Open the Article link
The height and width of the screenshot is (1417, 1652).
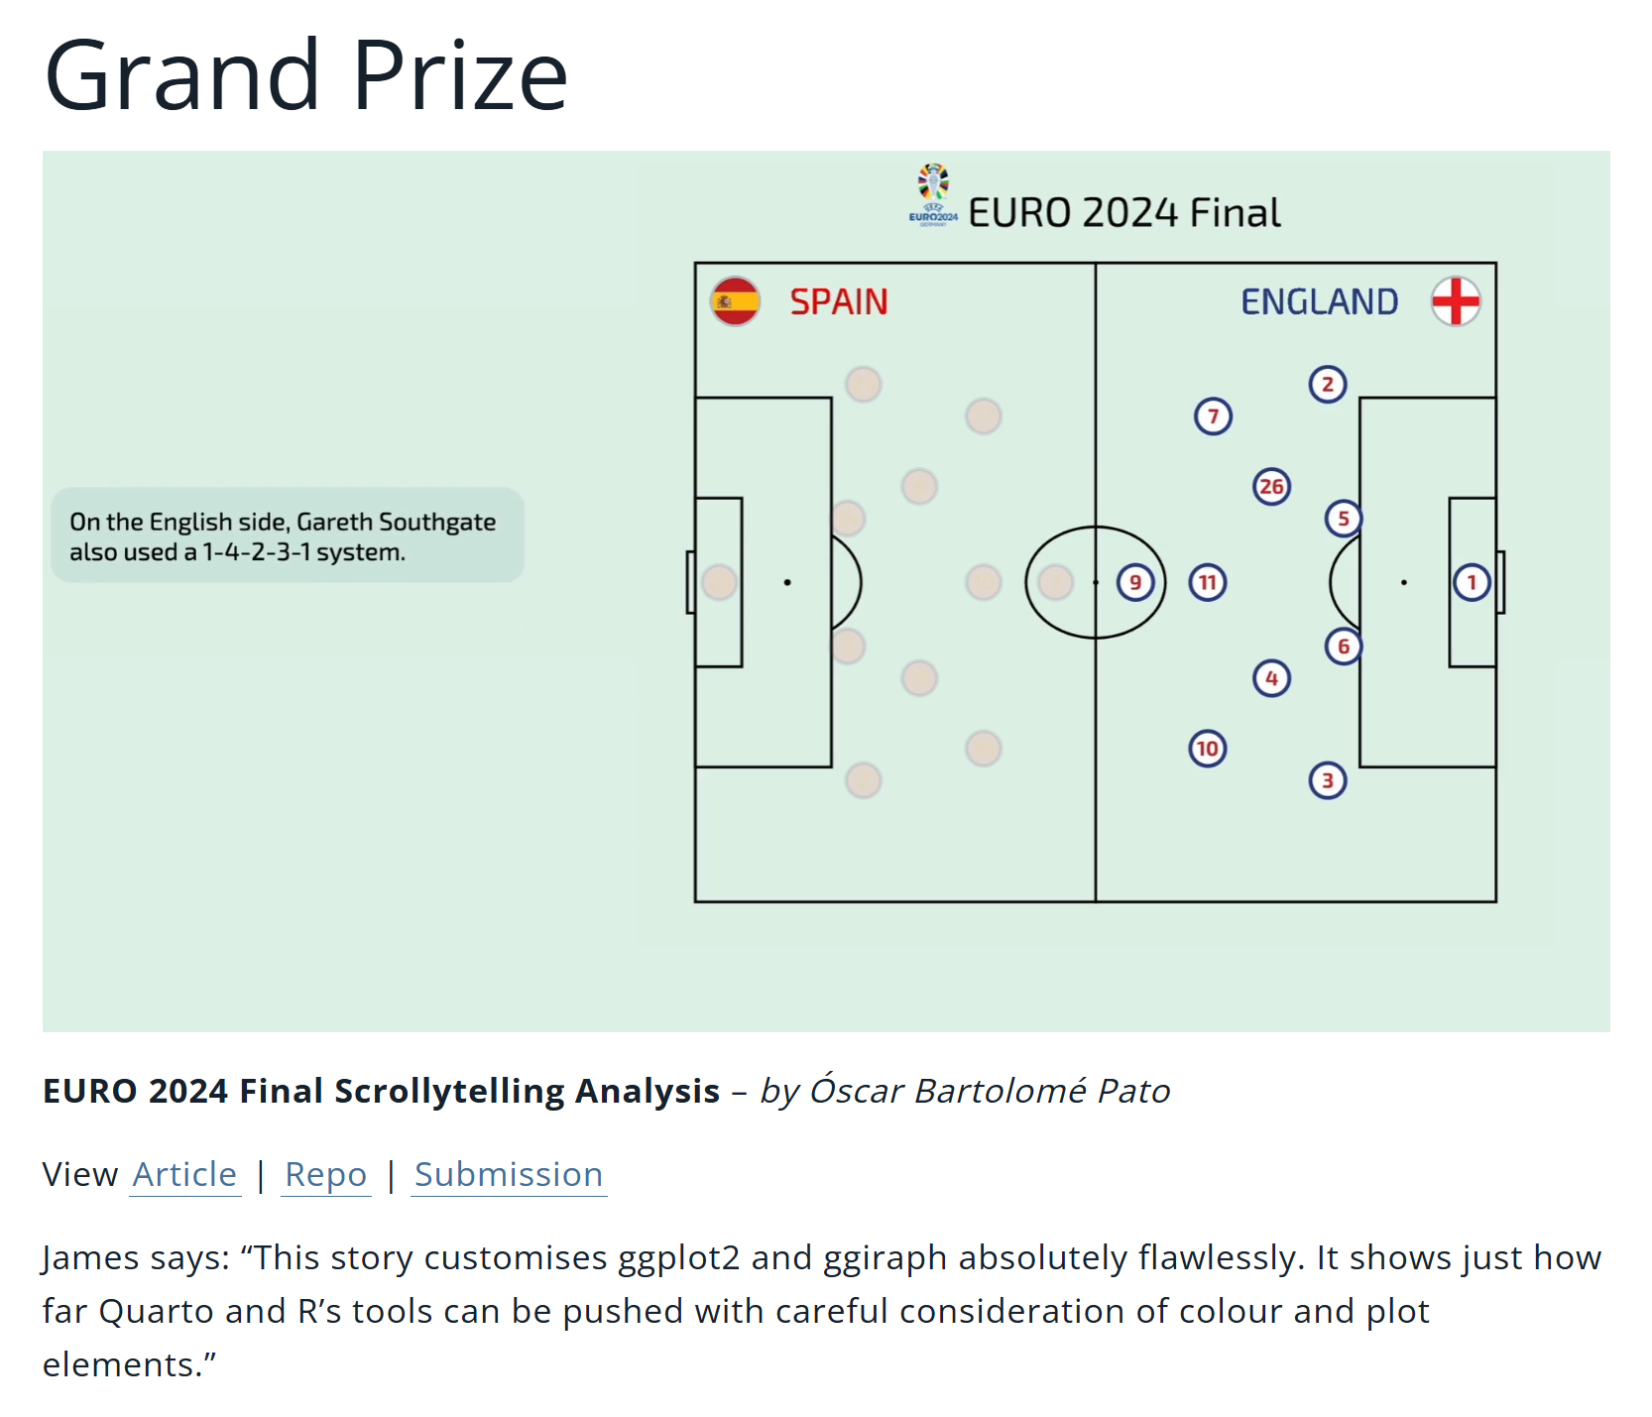185,1174
